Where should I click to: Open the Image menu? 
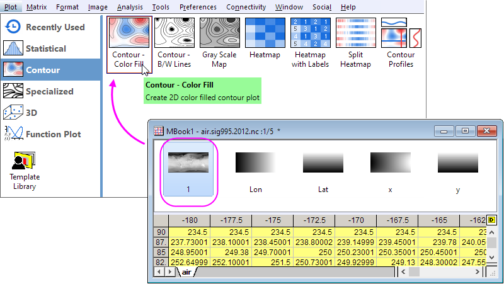[98, 7]
